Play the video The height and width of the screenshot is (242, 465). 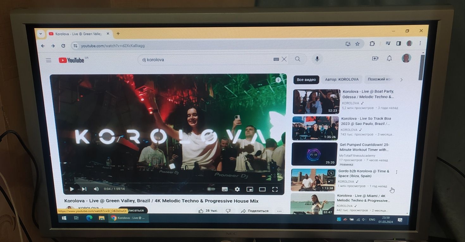[72, 189]
